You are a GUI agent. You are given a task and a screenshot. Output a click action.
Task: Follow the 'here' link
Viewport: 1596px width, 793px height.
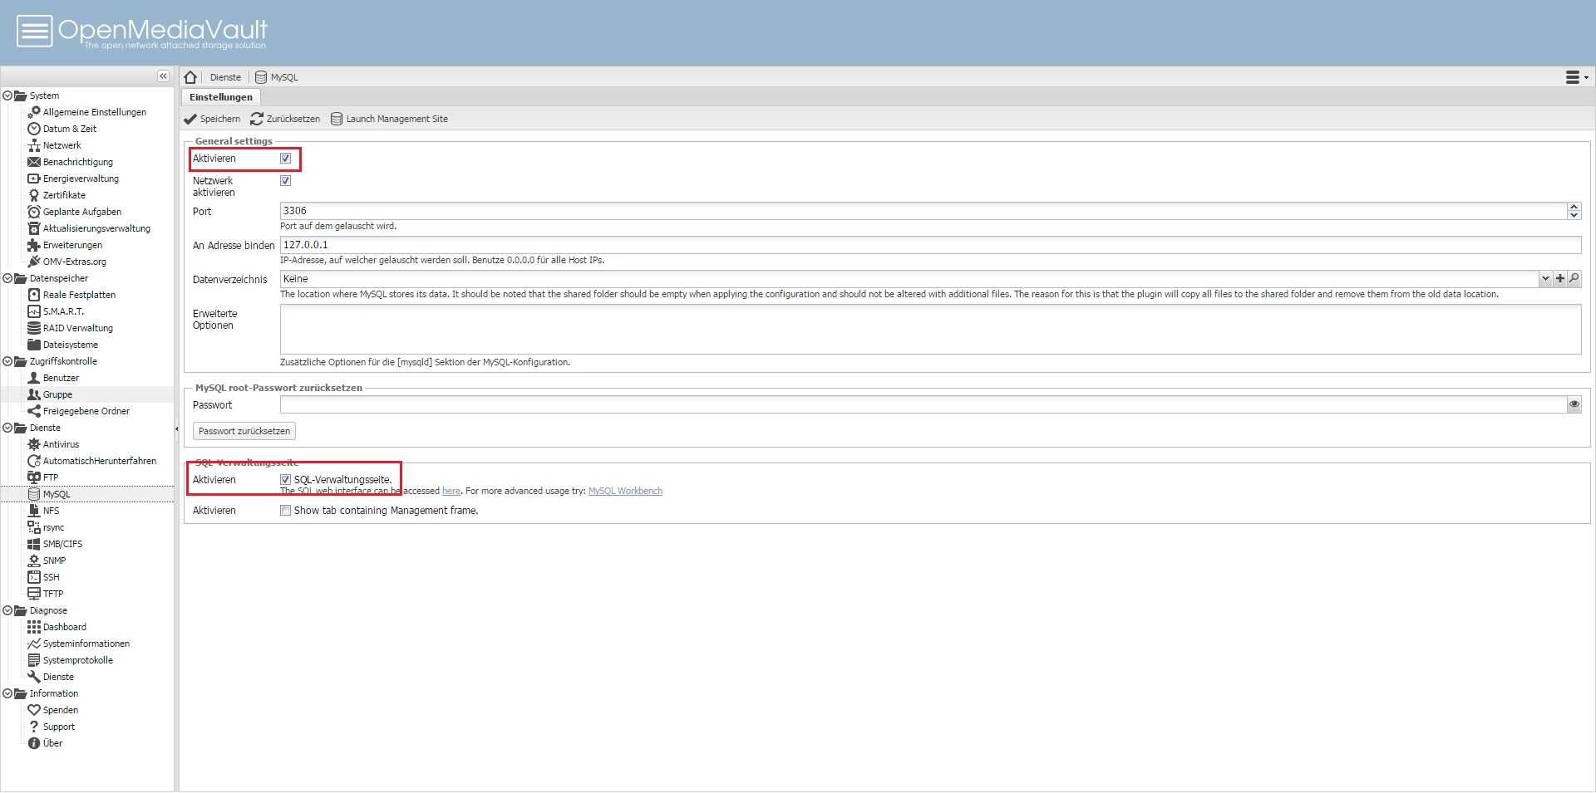451,491
